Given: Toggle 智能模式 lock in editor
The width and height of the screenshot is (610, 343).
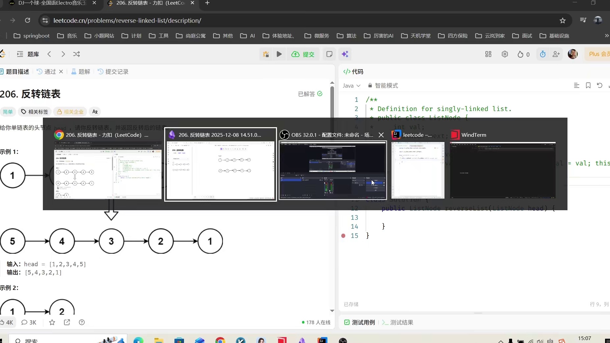Looking at the screenshot, I should (383, 85).
